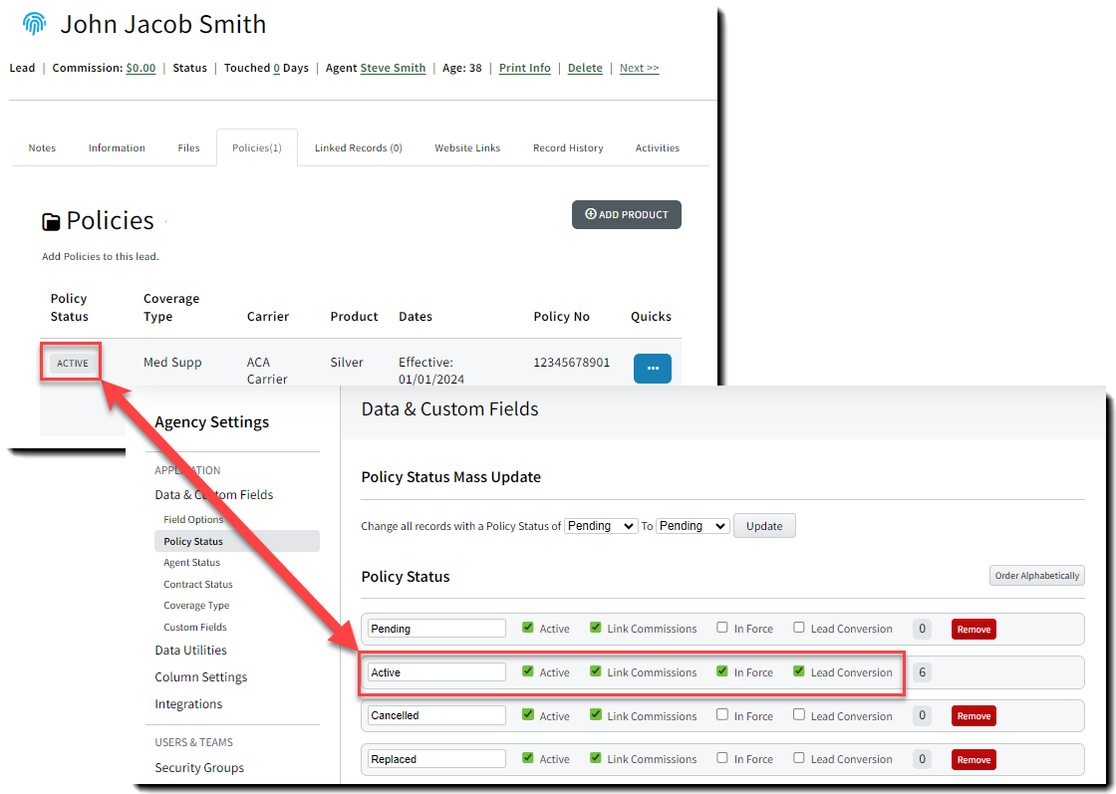Click the Cancelled status name field

pos(436,715)
